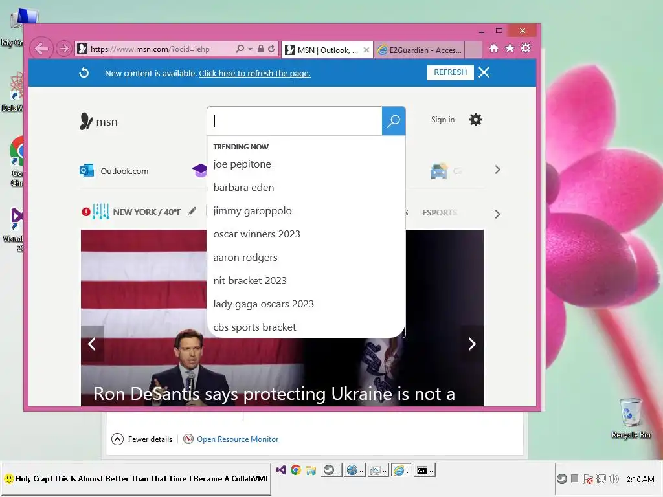This screenshot has width=663, height=497.
Task: Open the Recycle Bin desktop icon
Action: point(631,418)
